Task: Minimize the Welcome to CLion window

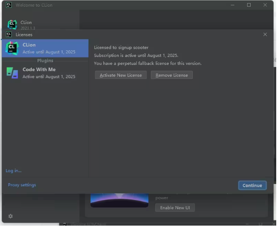Action: tap(233, 5)
